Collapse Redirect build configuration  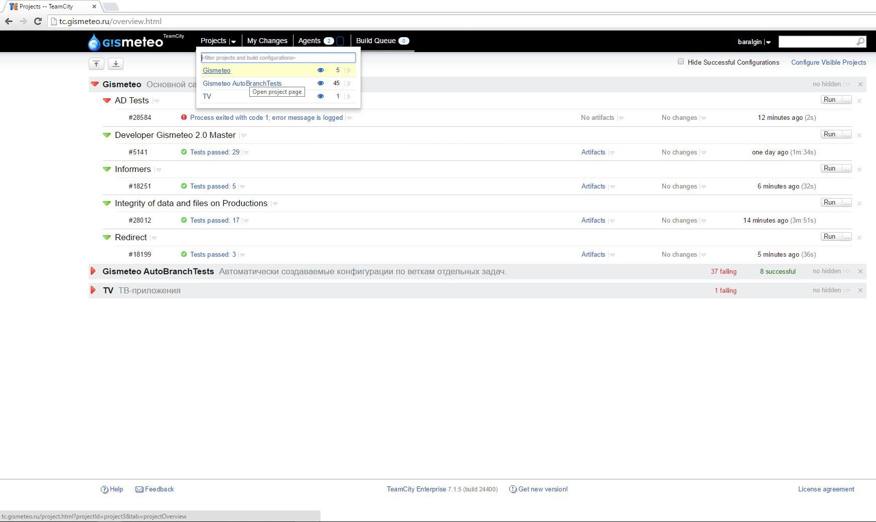click(106, 237)
